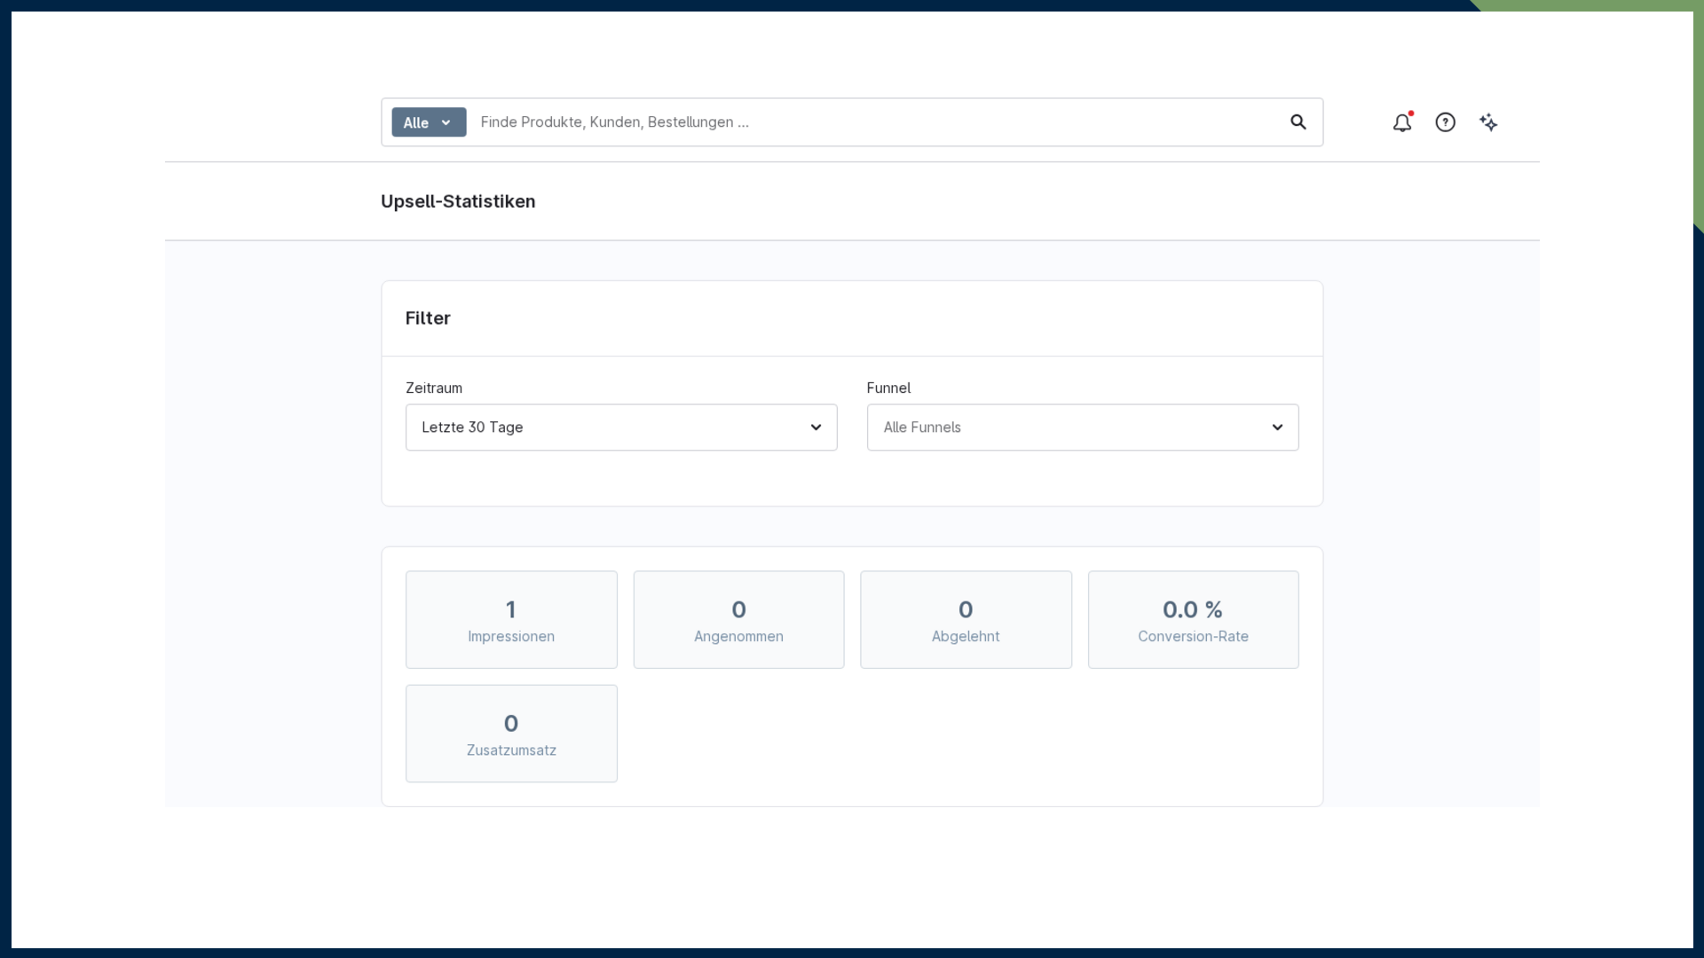The width and height of the screenshot is (1704, 958).
Task: Click the Zusatzumsatz statistic card
Action: pyautogui.click(x=511, y=734)
